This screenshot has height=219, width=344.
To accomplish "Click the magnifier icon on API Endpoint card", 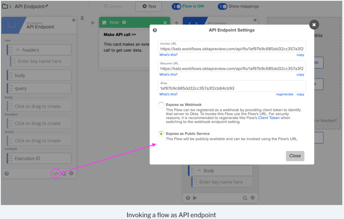I will (x=64, y=174).
